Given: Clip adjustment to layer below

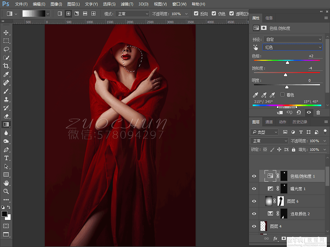Looking at the screenshot, I should (x=280, y=113).
